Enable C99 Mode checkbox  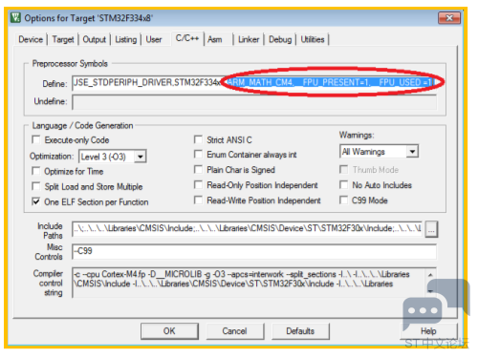[x=343, y=200]
